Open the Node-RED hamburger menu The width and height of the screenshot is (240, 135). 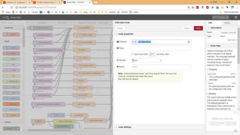click(x=236, y=17)
